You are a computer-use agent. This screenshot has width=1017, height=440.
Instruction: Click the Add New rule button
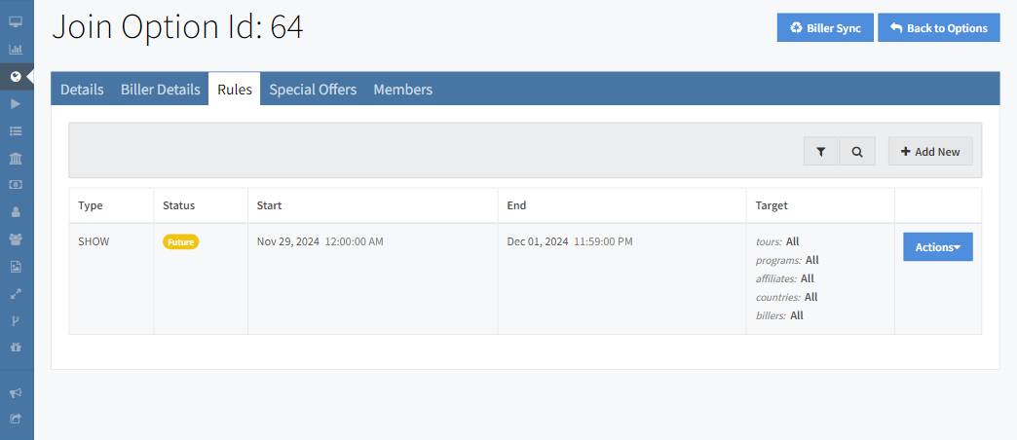point(929,152)
